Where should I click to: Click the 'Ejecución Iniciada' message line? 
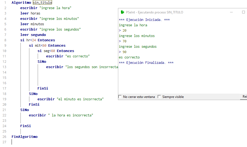(x=144, y=20)
